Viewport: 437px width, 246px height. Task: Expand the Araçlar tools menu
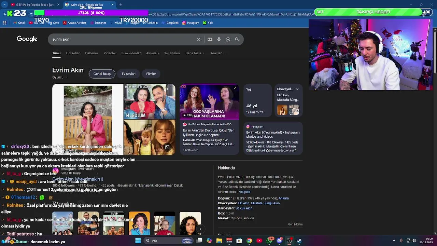(218, 53)
